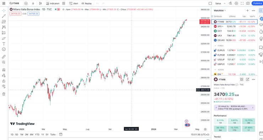Start bar Replay mode
The width and height of the screenshot is (263, 140).
pyautogui.click(x=87, y=3)
